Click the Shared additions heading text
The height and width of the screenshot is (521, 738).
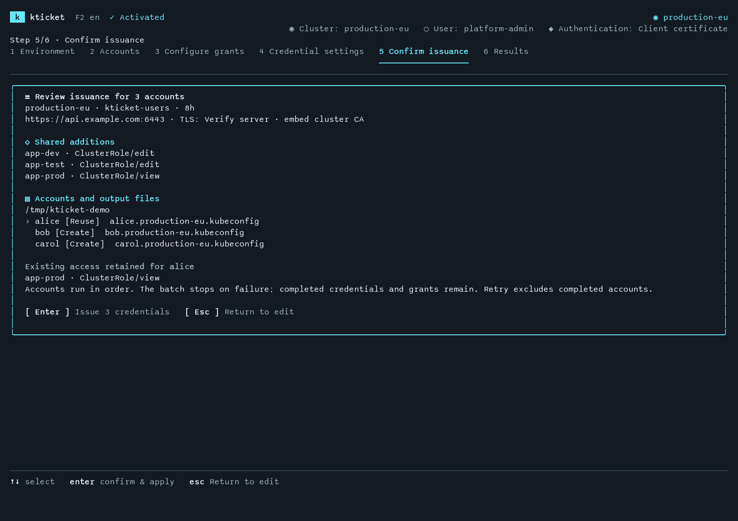75,142
